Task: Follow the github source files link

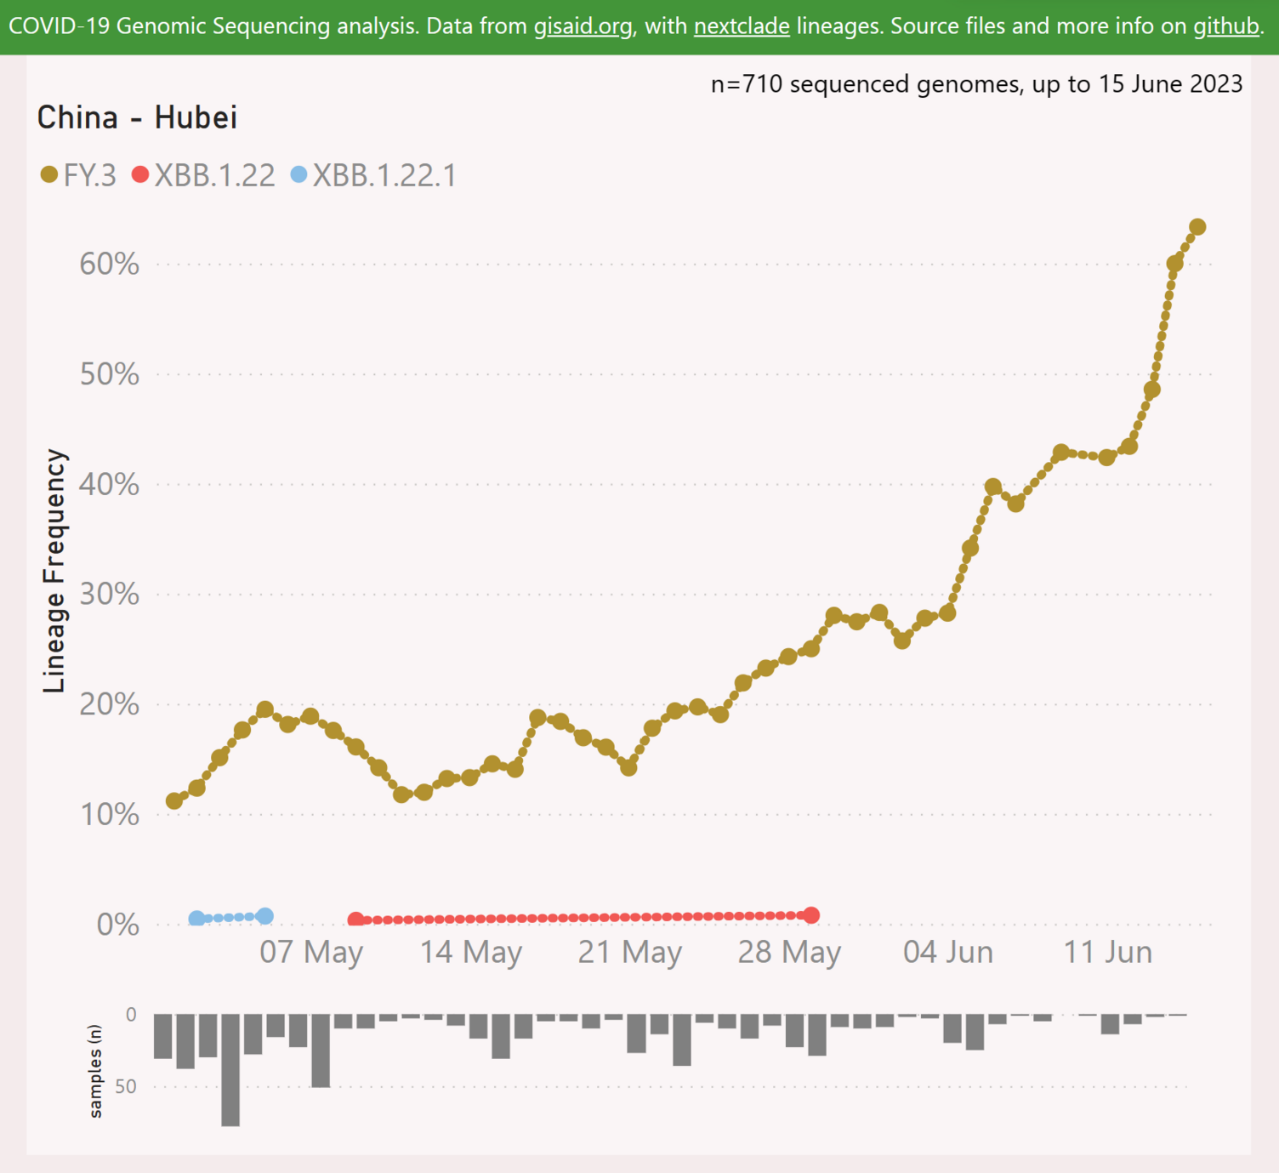Action: (x=1225, y=26)
